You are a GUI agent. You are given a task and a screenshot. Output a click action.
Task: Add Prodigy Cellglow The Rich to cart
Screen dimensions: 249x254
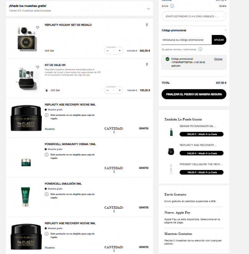(201, 172)
